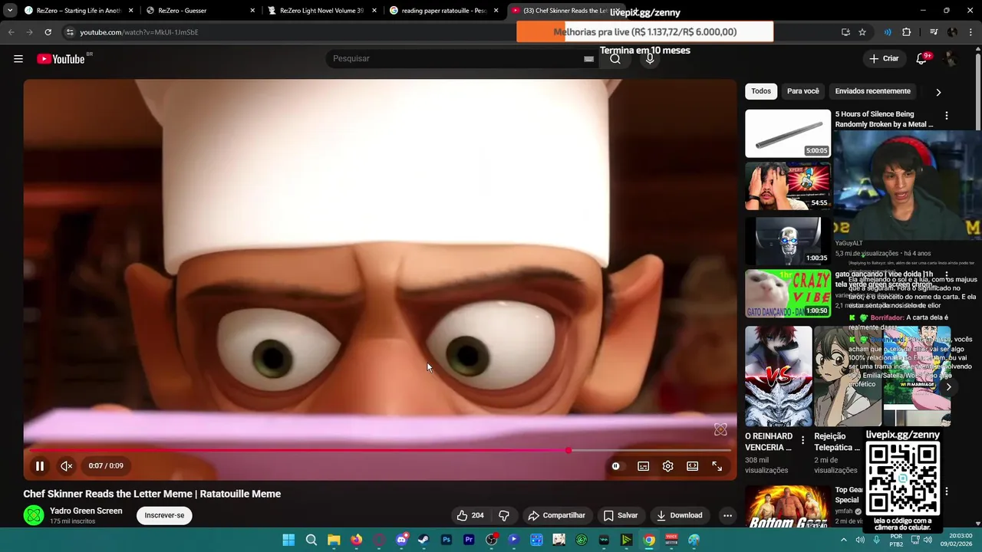Dislike the video
982x552 pixels.
click(x=504, y=515)
